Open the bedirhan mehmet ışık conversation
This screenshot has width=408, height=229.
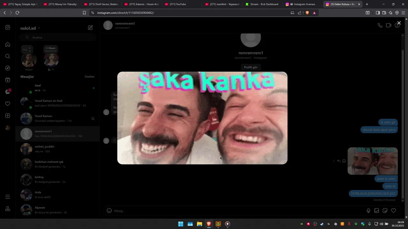tap(57, 164)
